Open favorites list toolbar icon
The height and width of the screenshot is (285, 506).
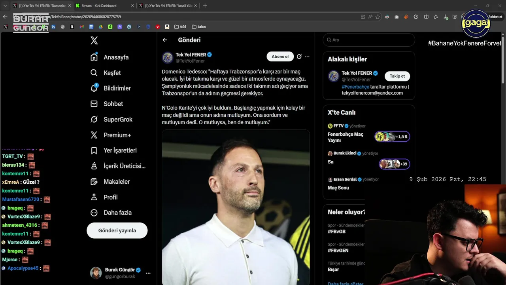point(436,17)
